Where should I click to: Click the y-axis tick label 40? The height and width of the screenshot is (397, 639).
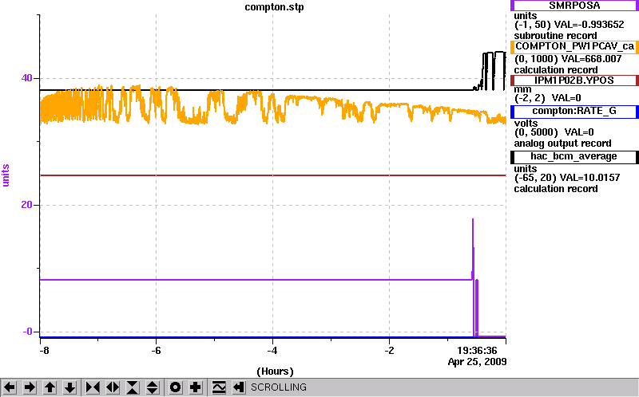click(26, 77)
